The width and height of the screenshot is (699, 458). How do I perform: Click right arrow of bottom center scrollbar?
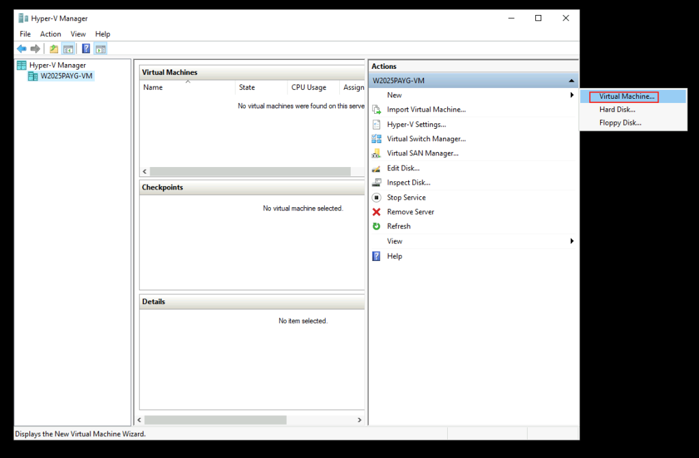pyautogui.click(x=359, y=420)
